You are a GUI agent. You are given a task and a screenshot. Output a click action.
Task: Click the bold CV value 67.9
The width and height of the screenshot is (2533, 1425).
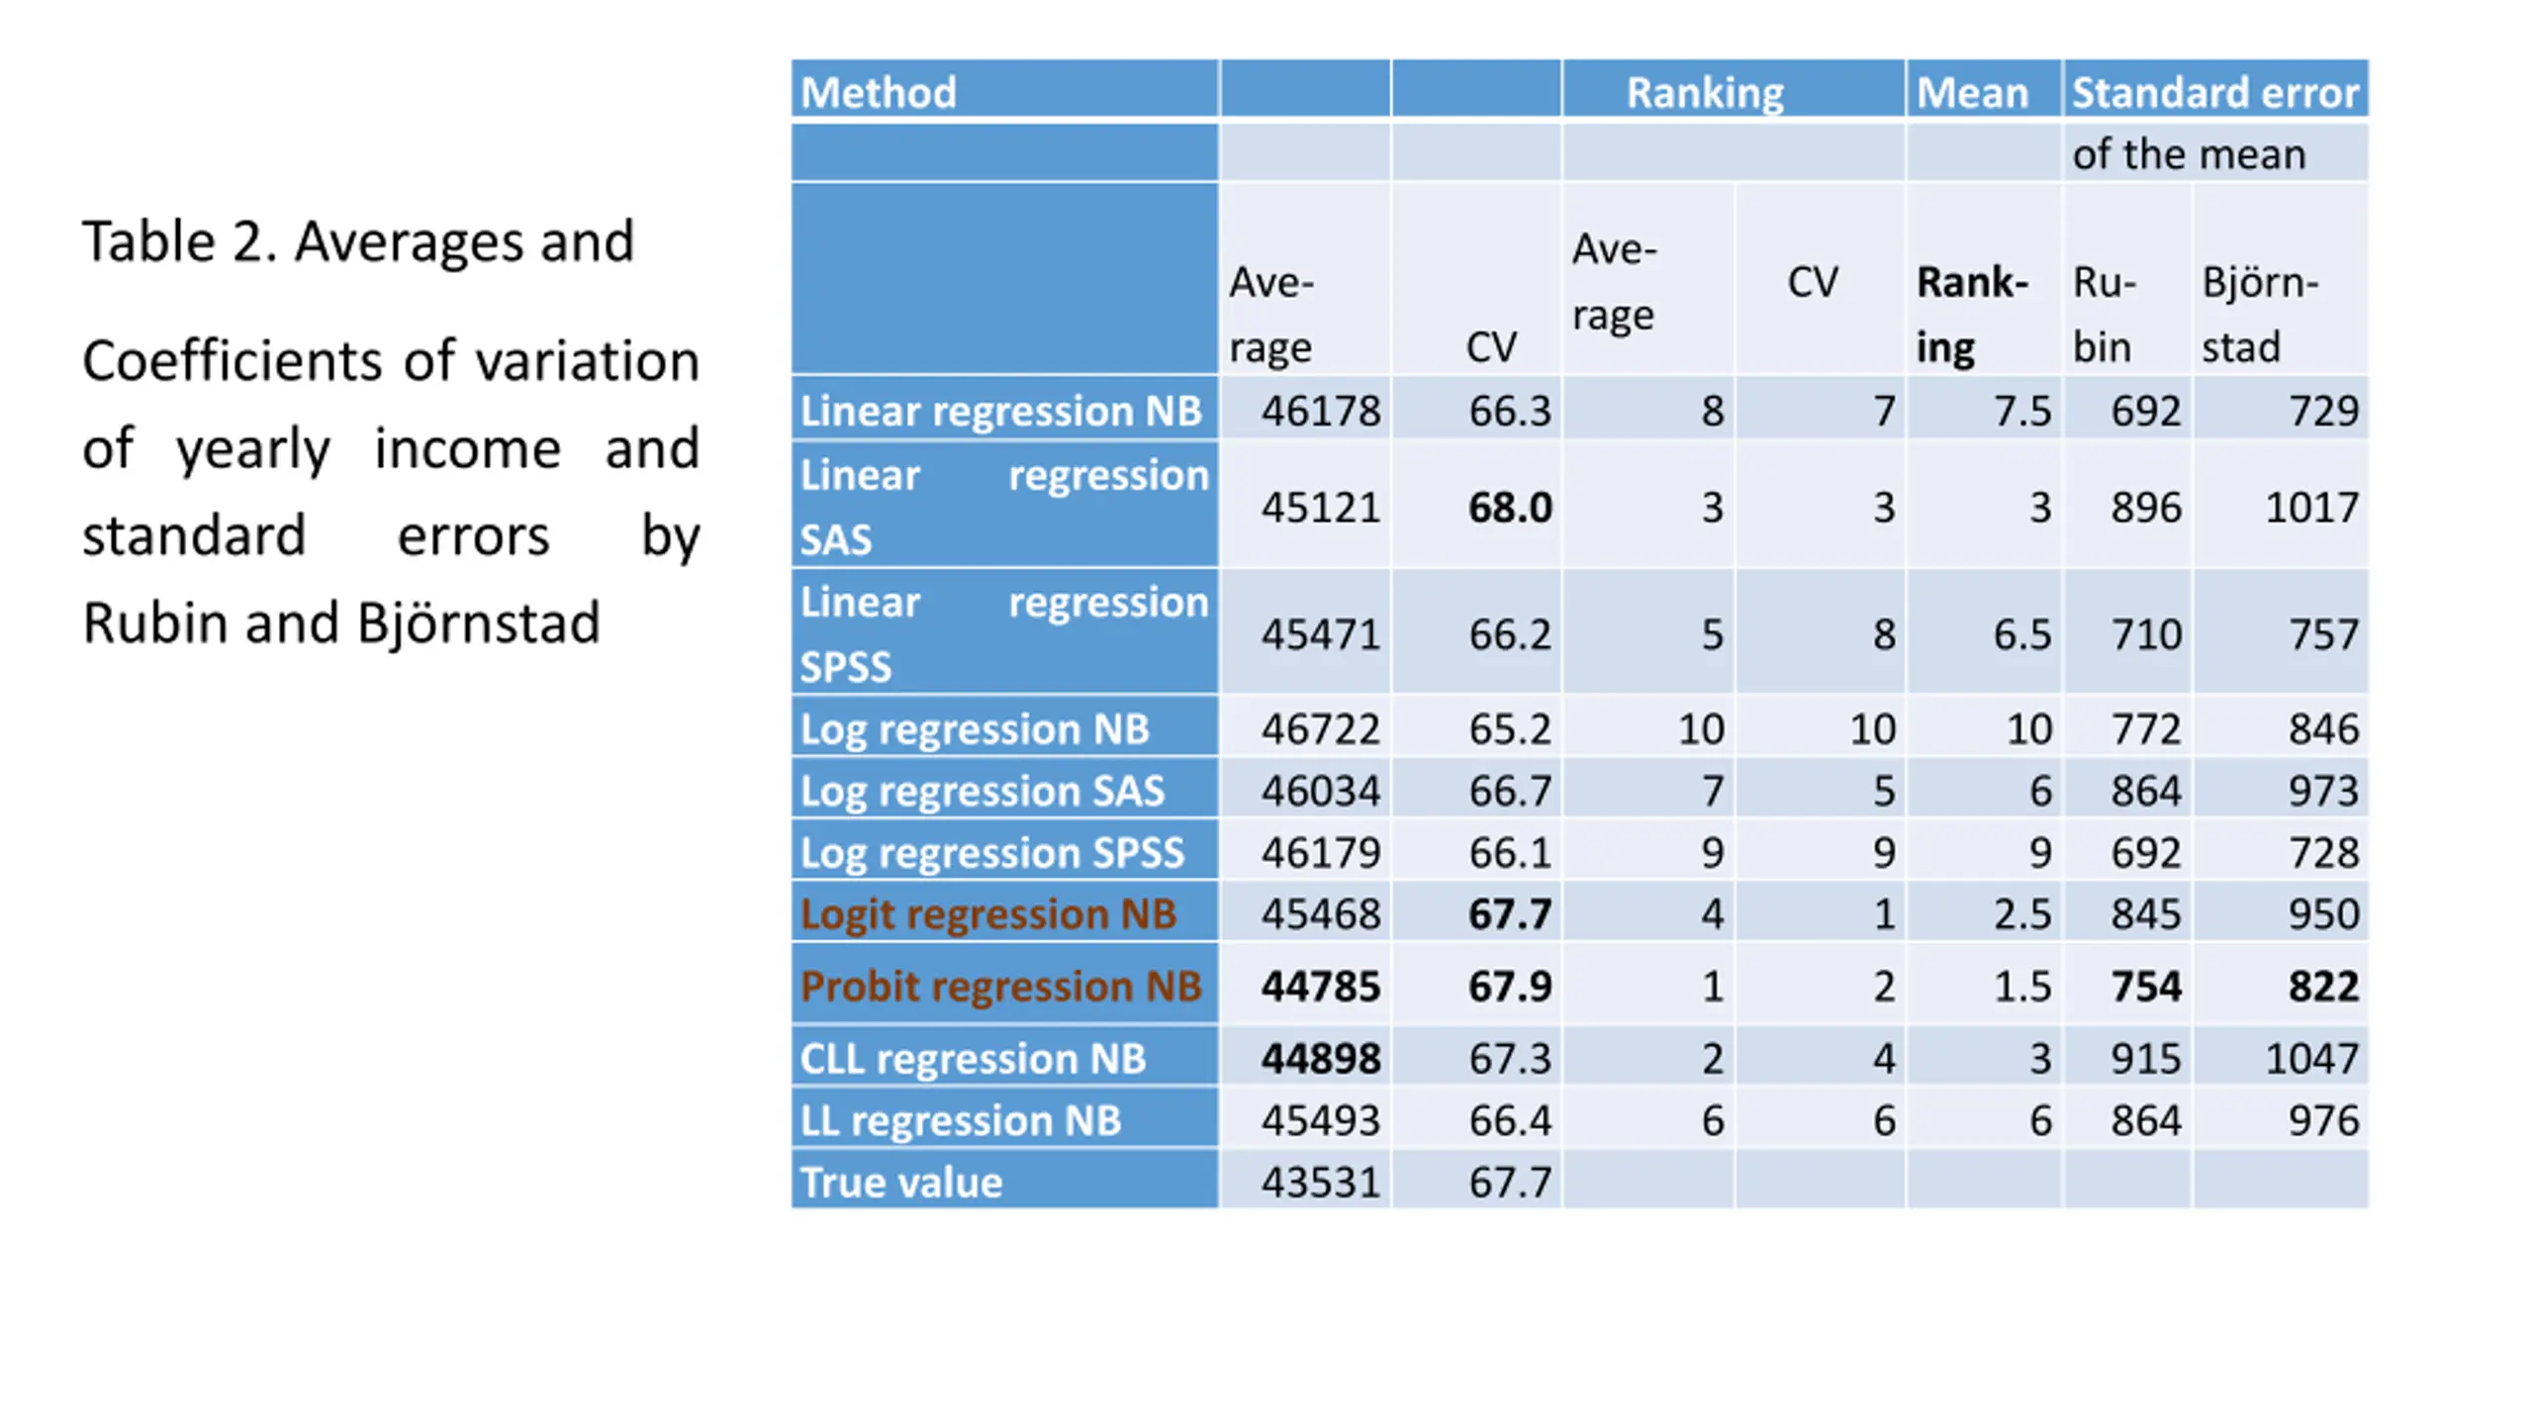[x=1510, y=985]
